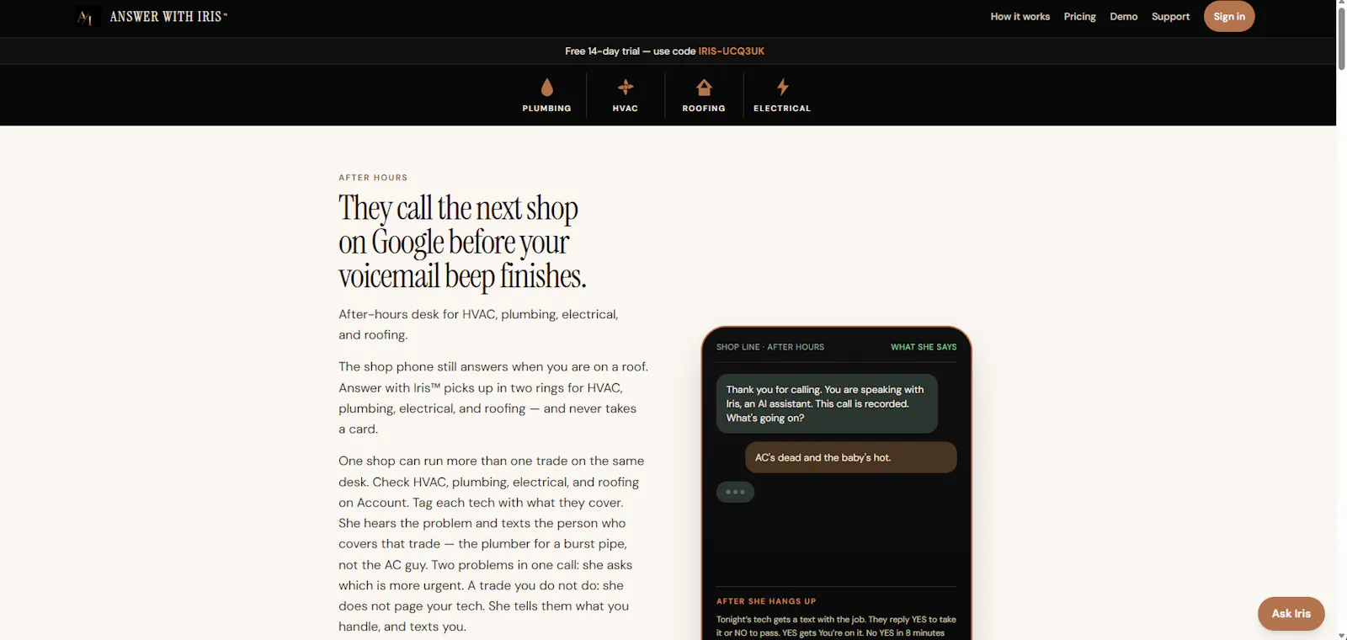Click the page vertical scrollbar thumb
Viewport: 1347px width, 640px height.
(x=1341, y=40)
